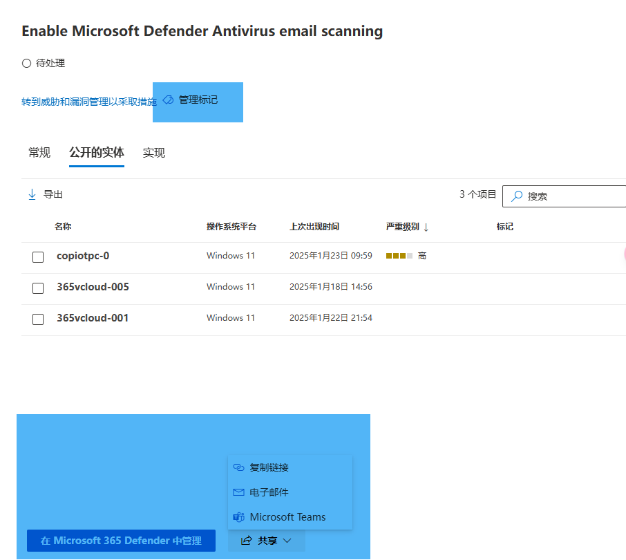Viewport: 626px width, 560px height.
Task: Open link 转到威胁和漏洞管理以采取措施
Action: (x=89, y=102)
